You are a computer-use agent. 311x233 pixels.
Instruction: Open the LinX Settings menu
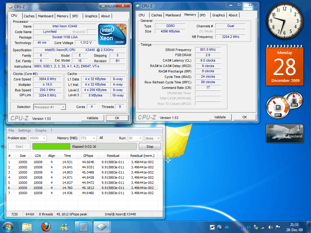point(24,130)
